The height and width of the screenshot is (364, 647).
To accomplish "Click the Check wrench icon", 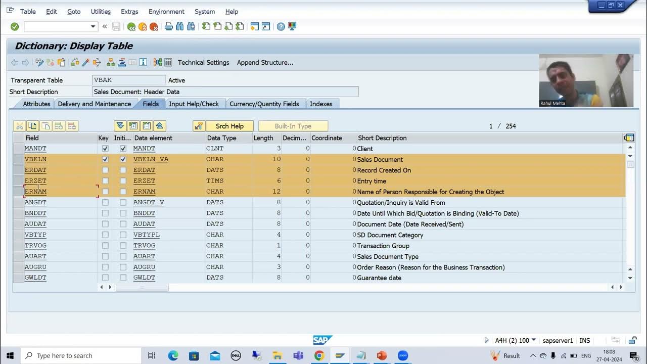I will pos(75,62).
